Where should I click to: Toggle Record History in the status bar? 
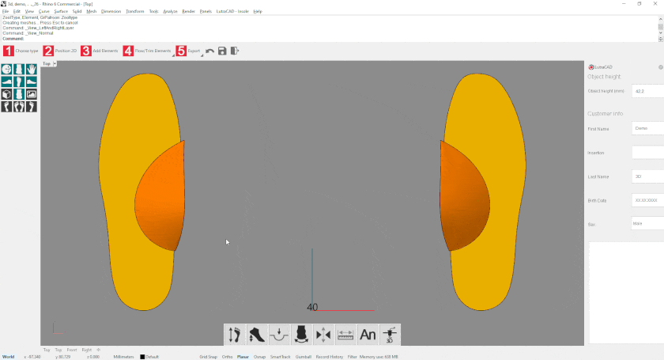click(330, 357)
